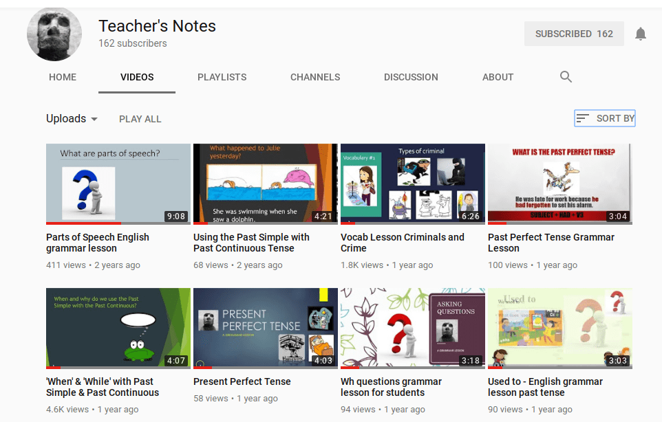Start playback with PLAY ALL
662x422 pixels.
click(x=140, y=118)
